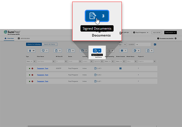Open the Tax Year 2023 dropdown

(122, 44)
